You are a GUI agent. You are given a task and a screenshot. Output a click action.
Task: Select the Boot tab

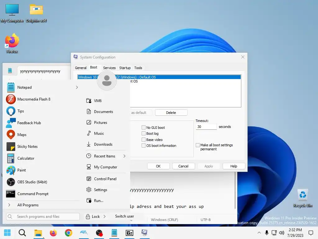click(x=93, y=67)
